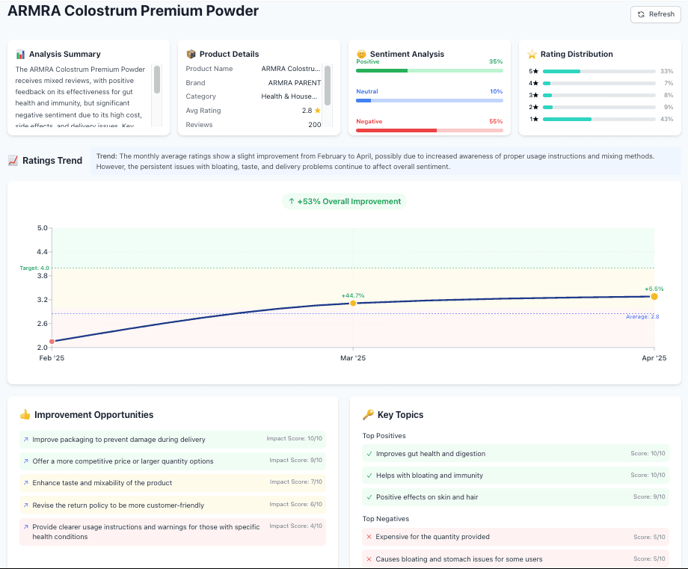The image size is (688, 569).
Task: Click the refresh arrows icon inside Refresh button
Action: (642, 14)
